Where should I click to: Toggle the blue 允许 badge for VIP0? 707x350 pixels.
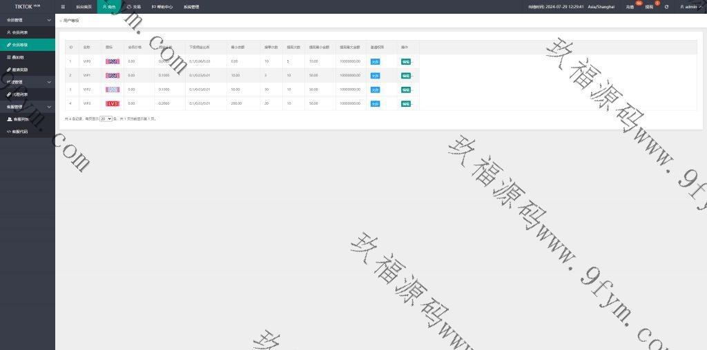pos(375,61)
